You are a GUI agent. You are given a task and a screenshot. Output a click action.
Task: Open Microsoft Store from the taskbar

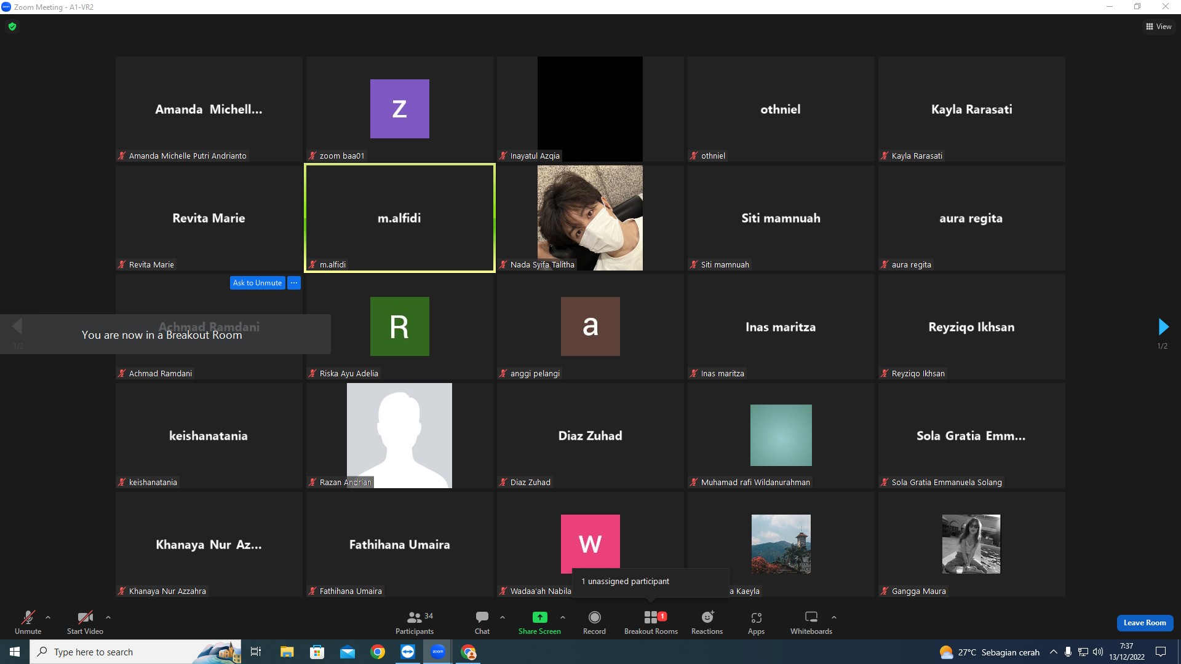tap(317, 652)
